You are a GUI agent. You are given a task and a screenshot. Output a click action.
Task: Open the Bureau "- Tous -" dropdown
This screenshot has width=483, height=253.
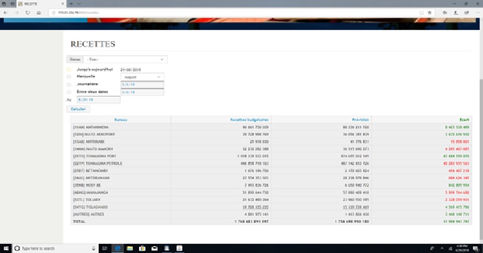coord(124,59)
